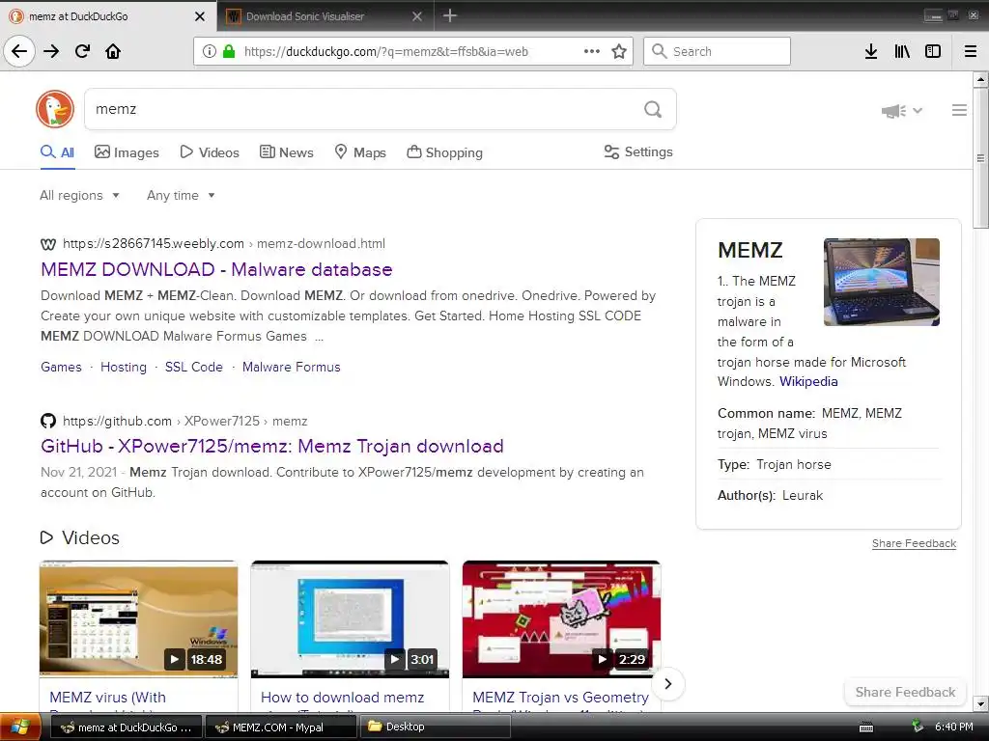Open the Wikipedia link in MEMZ panel
Image resolution: width=989 pixels, height=741 pixels.
tap(808, 381)
